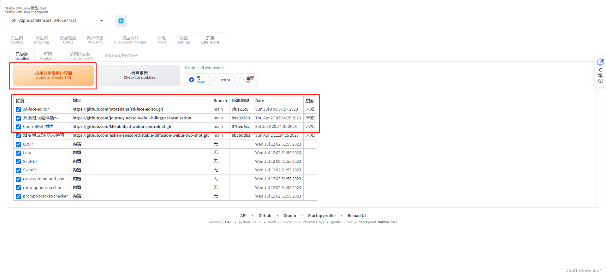606x275 pixels.
Task: Open the Gradio footer link
Action: point(290,216)
